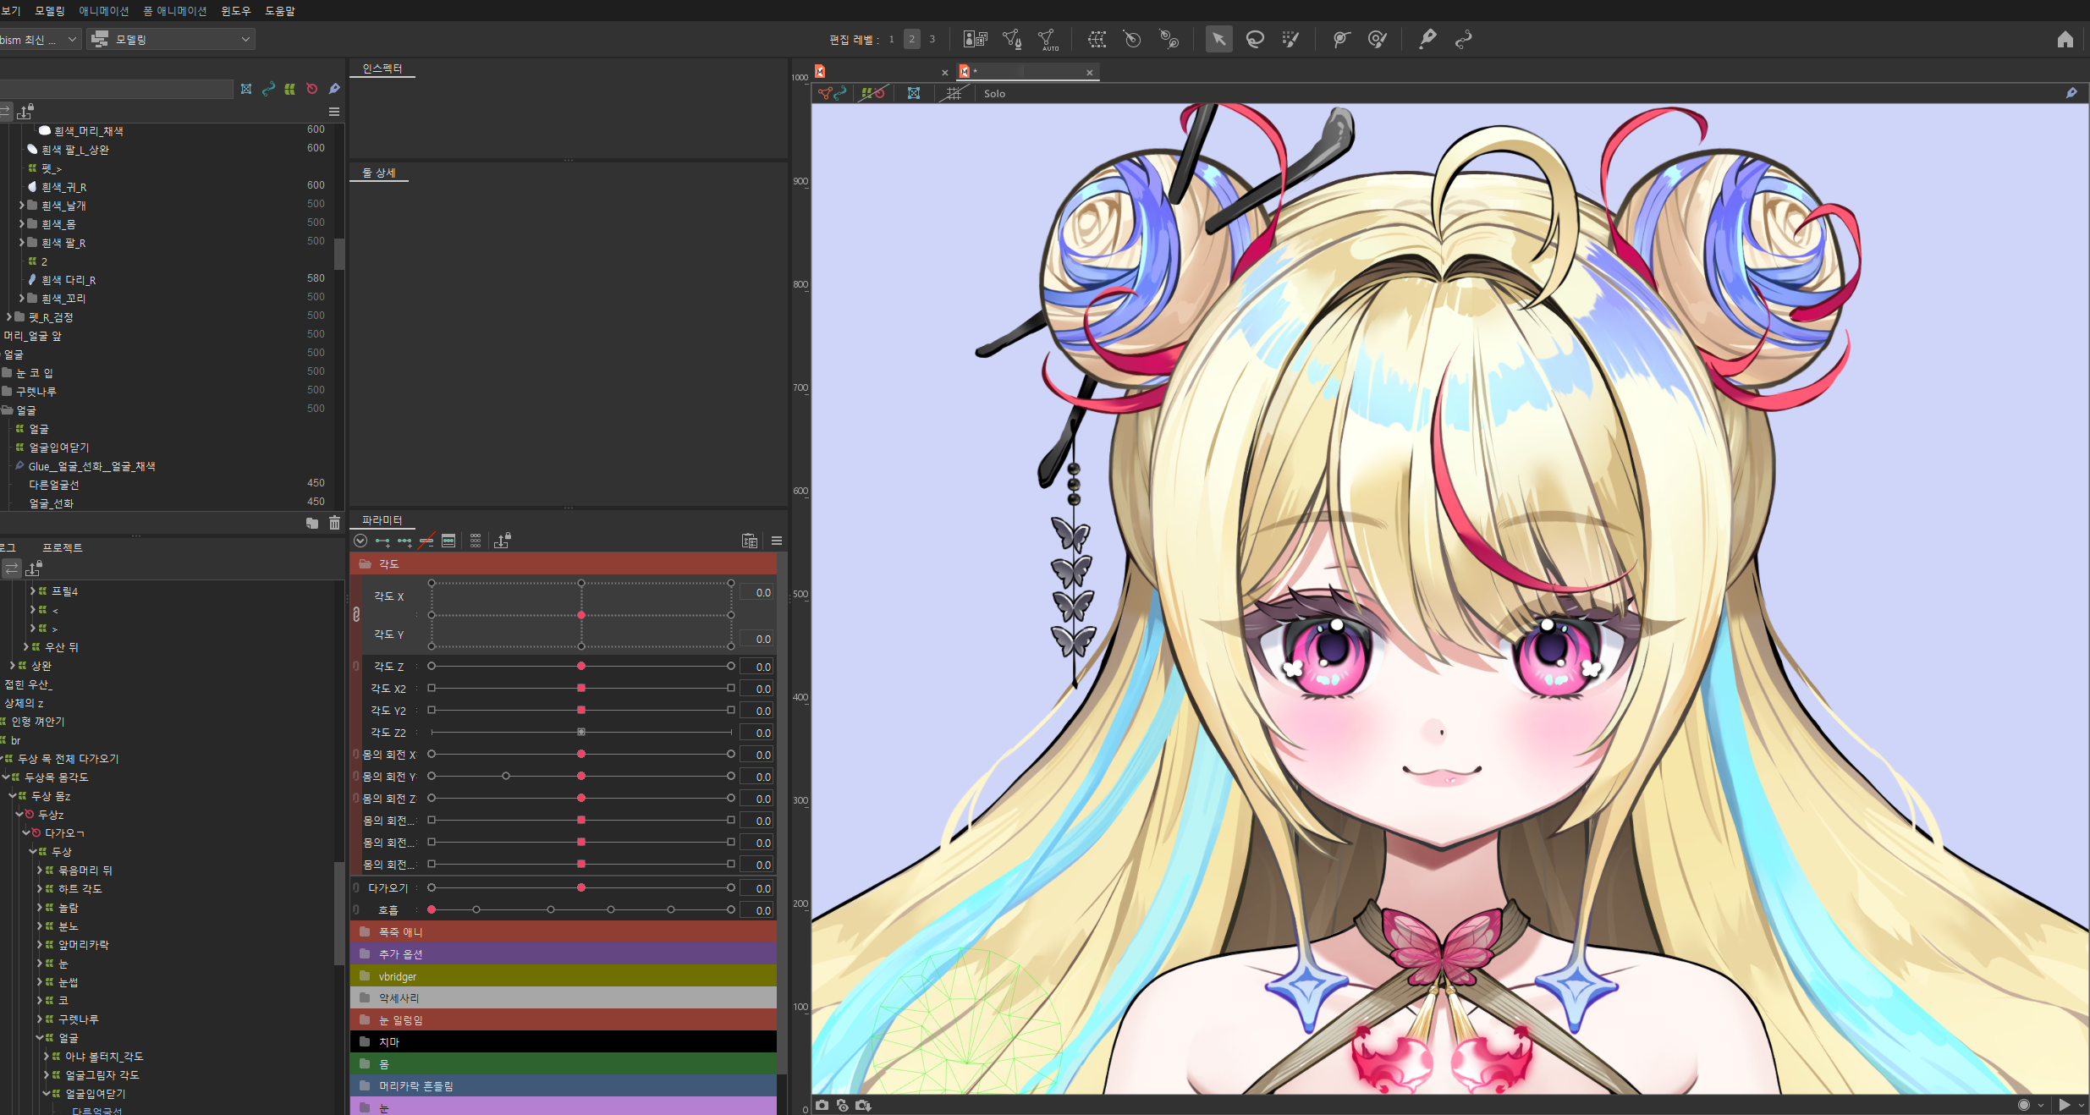
Task: Open the 윈도우 menu
Action: (236, 11)
